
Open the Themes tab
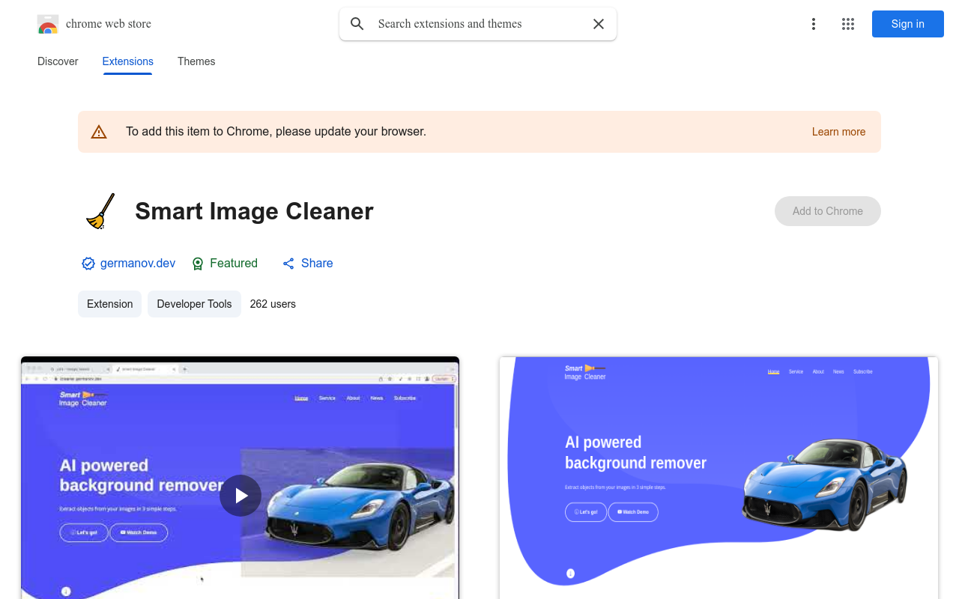tap(196, 61)
